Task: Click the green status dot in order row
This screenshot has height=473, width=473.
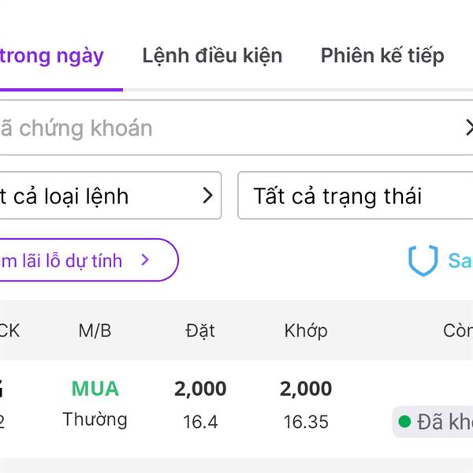Action: 404,422
